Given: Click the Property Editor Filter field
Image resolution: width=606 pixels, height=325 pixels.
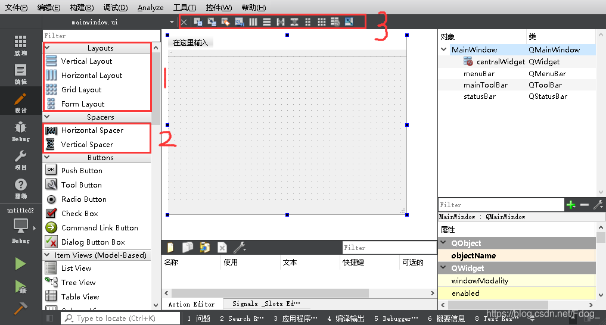Looking at the screenshot, I should tap(501, 205).
